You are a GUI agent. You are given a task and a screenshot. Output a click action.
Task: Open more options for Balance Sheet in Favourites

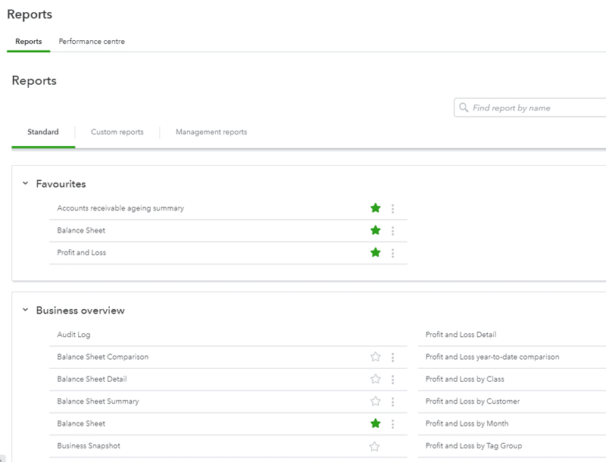click(392, 231)
